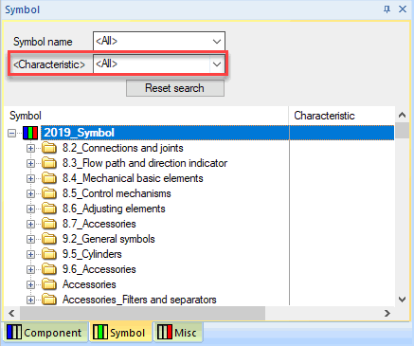Viewport: 414px width, 346px height.
Task: Click folder icon of 9.2_General symbols
Action: point(49,239)
